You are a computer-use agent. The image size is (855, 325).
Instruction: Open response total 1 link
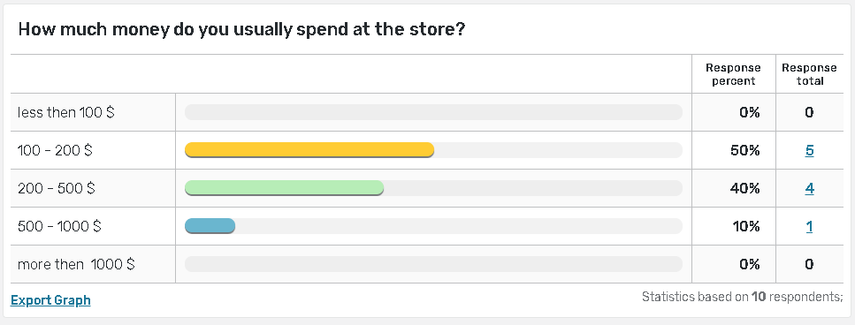point(809,226)
